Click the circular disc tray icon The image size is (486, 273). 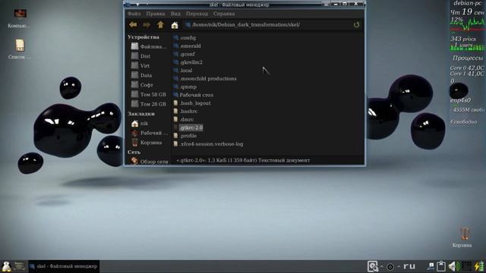(390, 266)
